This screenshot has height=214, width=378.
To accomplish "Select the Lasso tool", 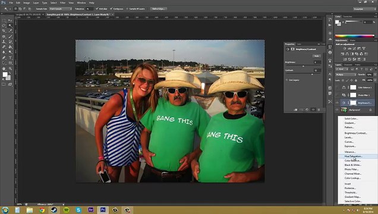I will tap(4, 26).
